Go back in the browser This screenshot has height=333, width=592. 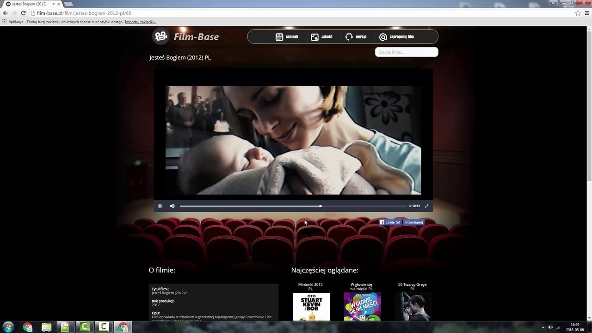coord(5,13)
